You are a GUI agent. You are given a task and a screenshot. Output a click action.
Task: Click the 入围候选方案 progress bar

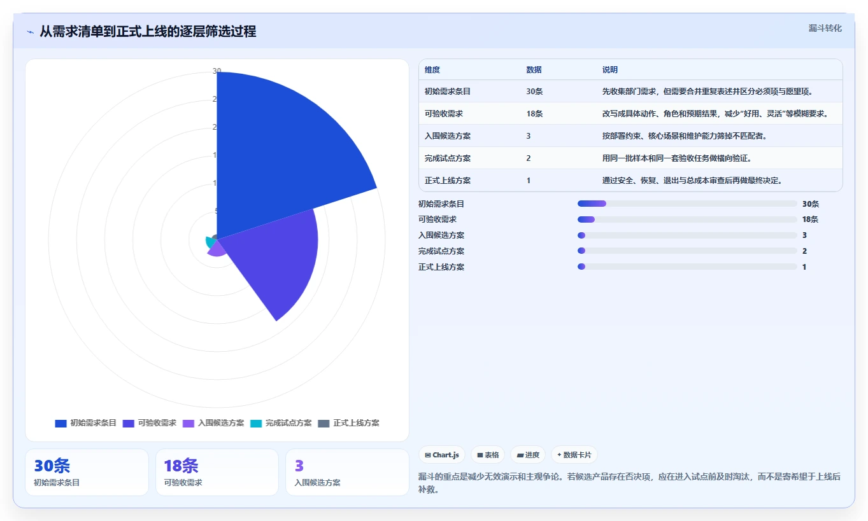tap(687, 235)
